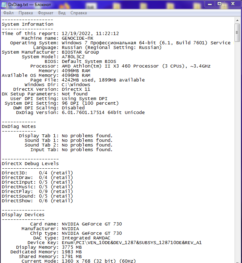Click the 'Device Key' Enum\PCI line

[115, 243]
